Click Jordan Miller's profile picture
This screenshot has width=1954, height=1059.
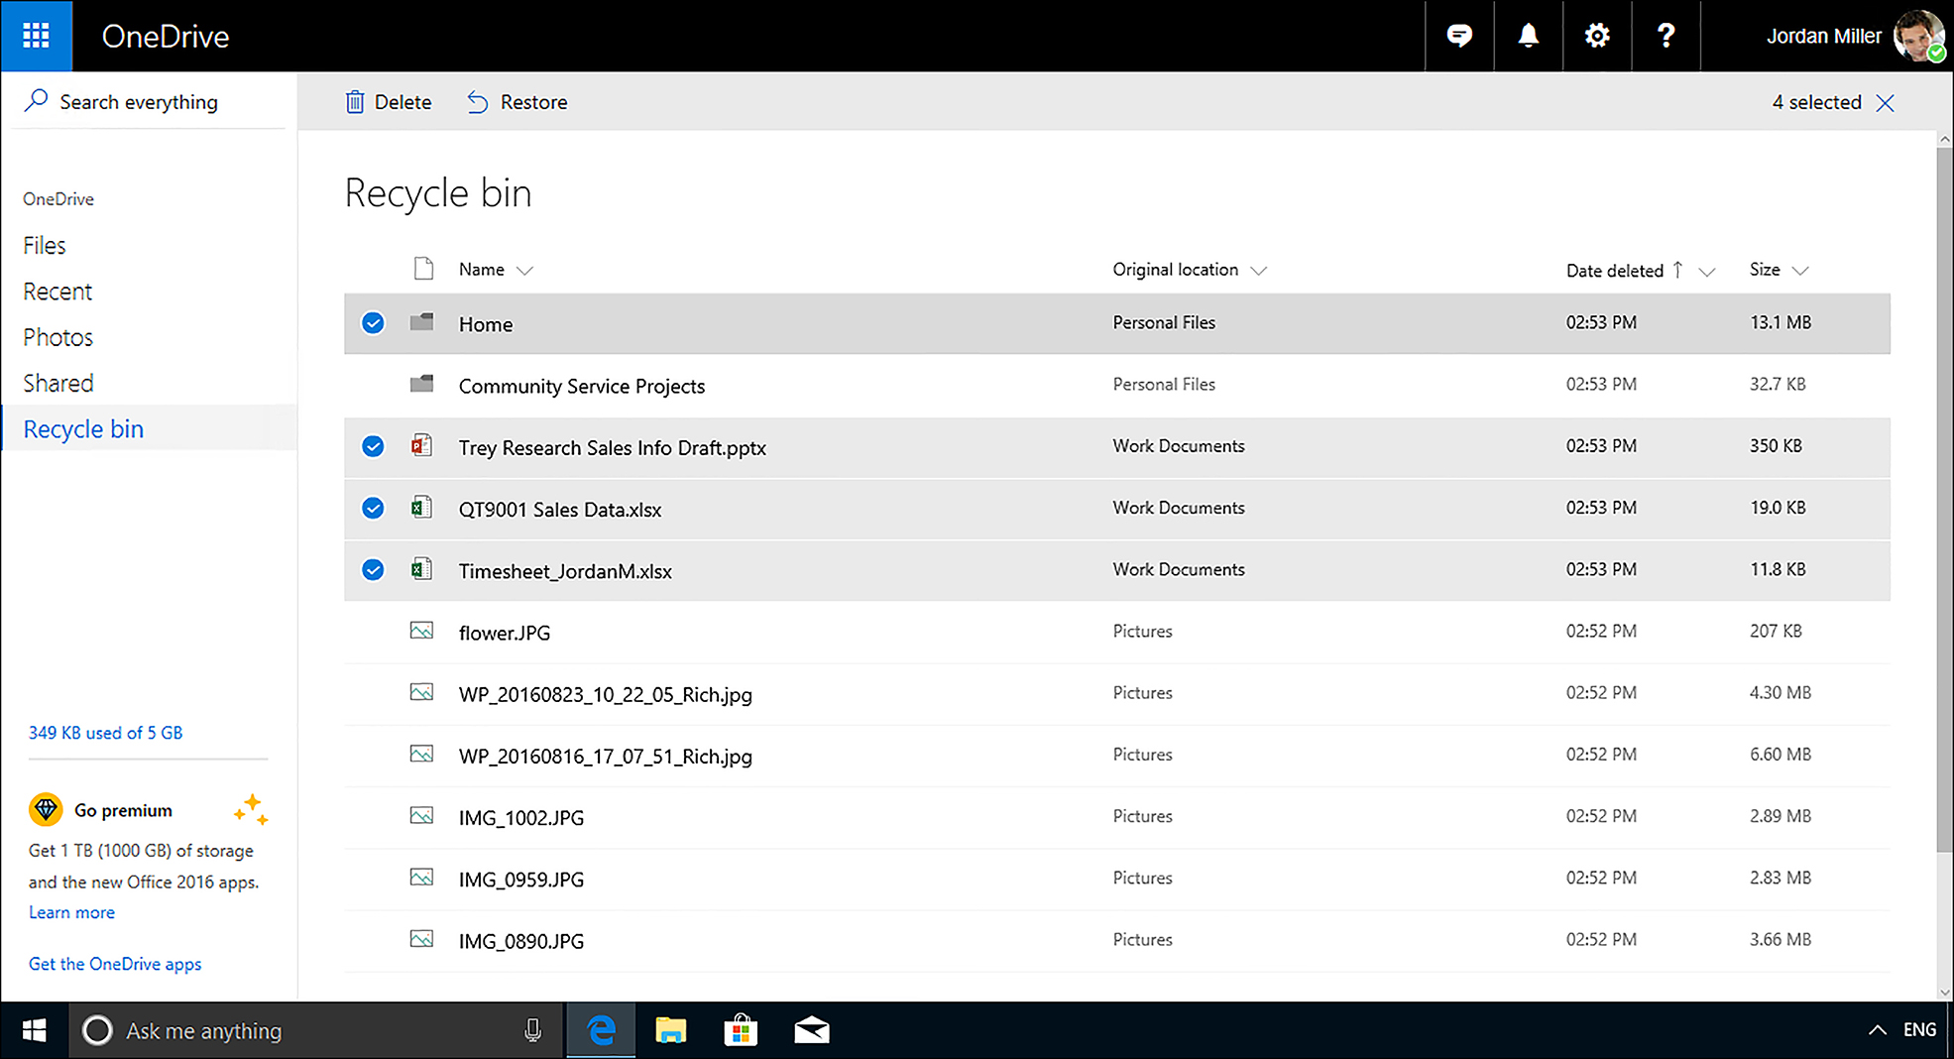click(1918, 36)
